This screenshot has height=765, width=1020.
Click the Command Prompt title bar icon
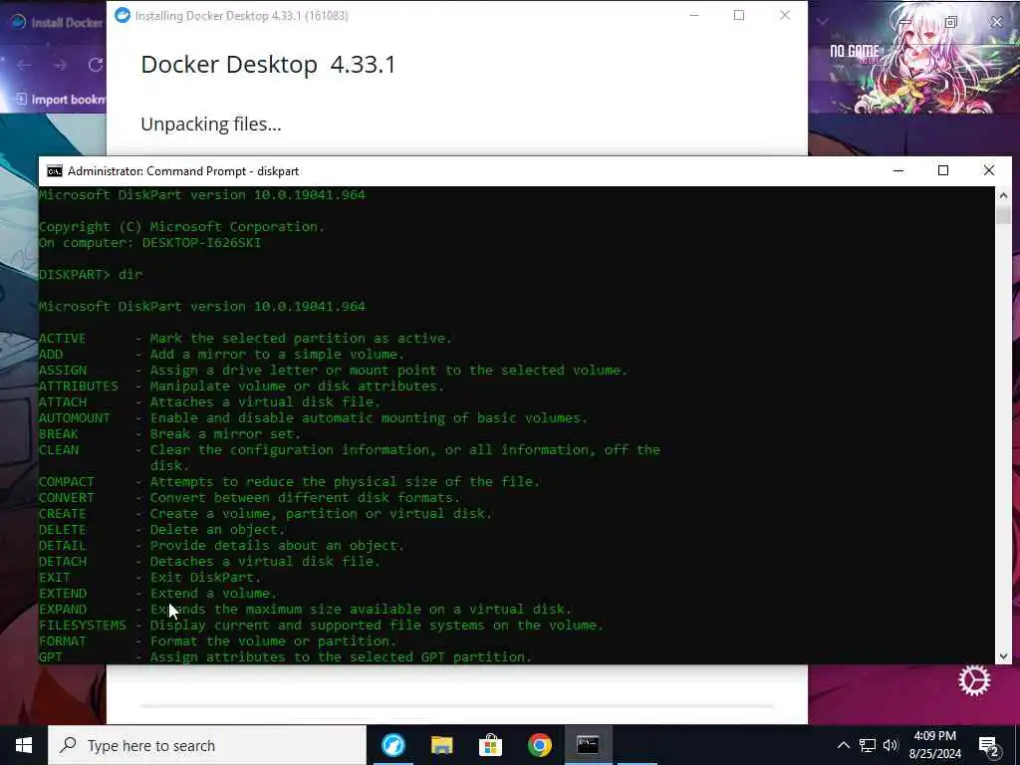pos(55,171)
